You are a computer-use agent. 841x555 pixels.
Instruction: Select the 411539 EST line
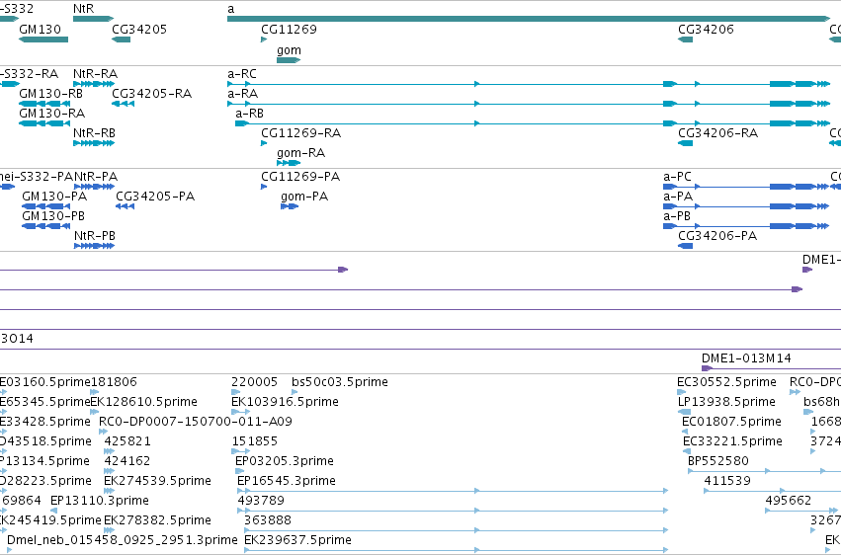[x=773, y=491]
